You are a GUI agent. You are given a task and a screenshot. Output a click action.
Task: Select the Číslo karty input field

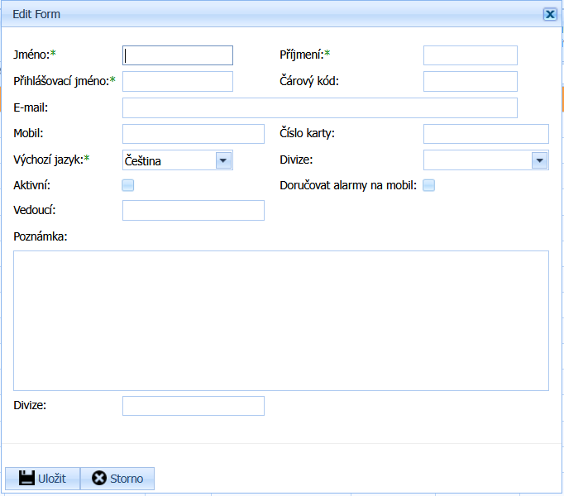tap(485, 134)
